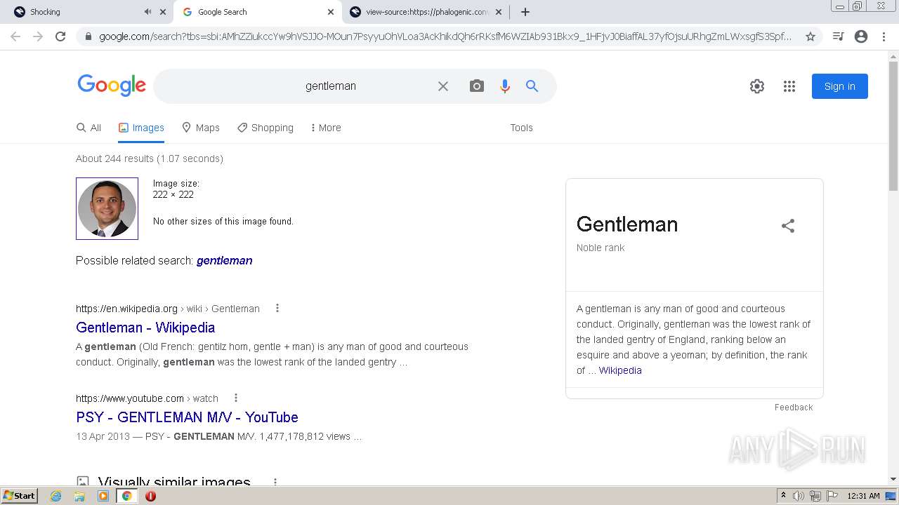Share the Gentleman knowledge panel
This screenshot has height=505, width=899.
pyautogui.click(x=788, y=226)
